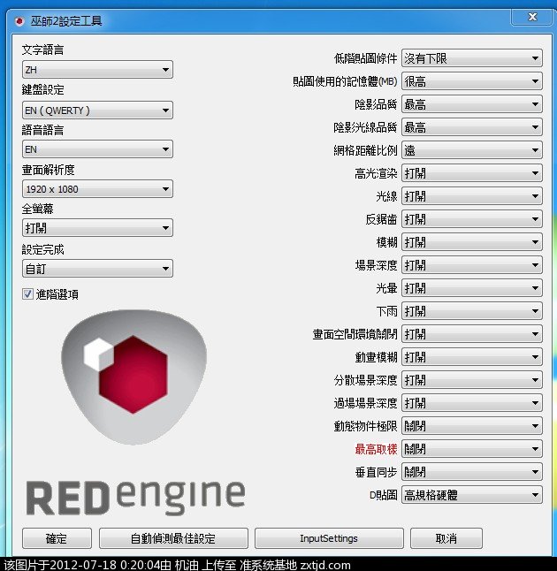Close the 巫師2設定工具 window
Viewport: 557px width, 571px height.
point(532,17)
